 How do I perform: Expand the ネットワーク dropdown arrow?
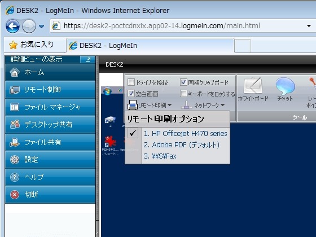tap(222, 105)
